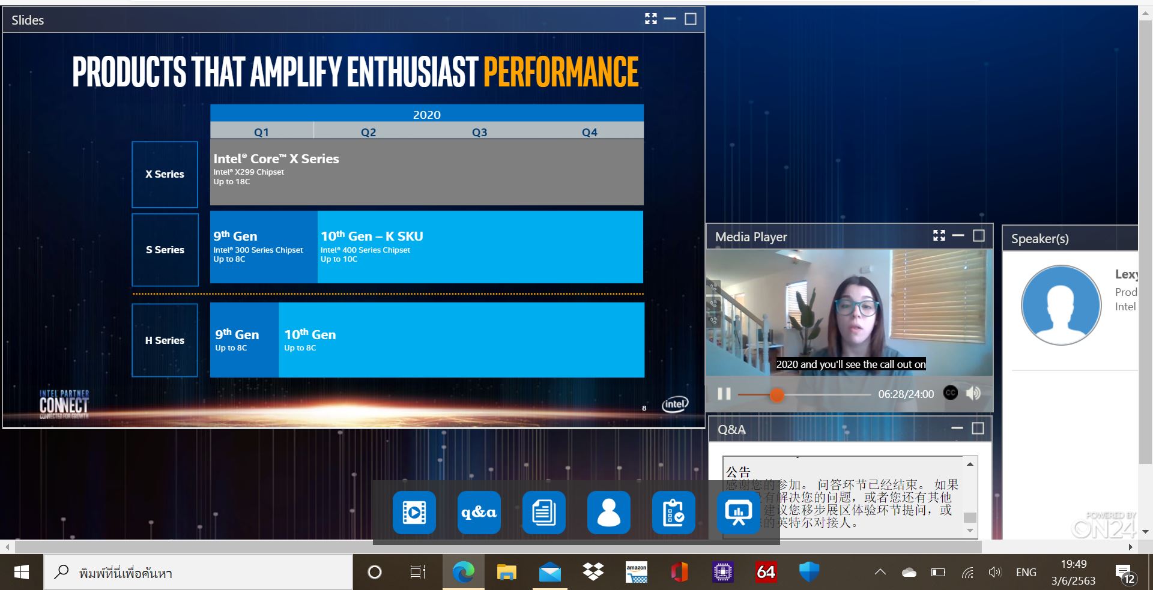Open File Explorer from taskbar

(x=507, y=573)
